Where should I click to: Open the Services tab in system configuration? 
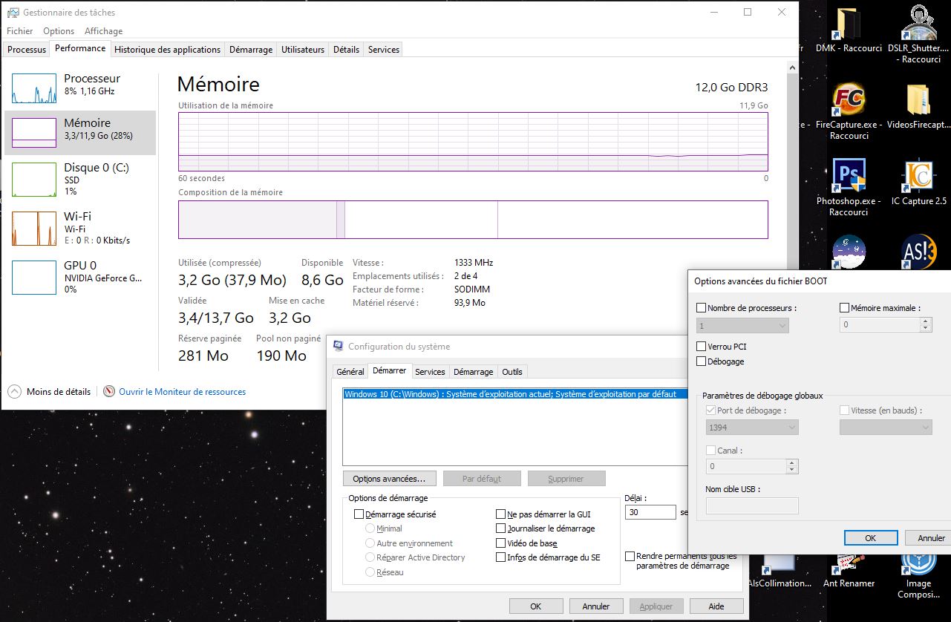point(430,372)
